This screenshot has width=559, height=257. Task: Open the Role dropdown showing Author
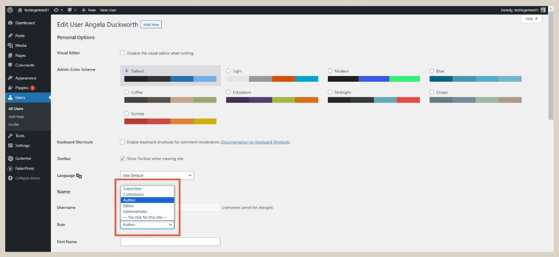147,225
